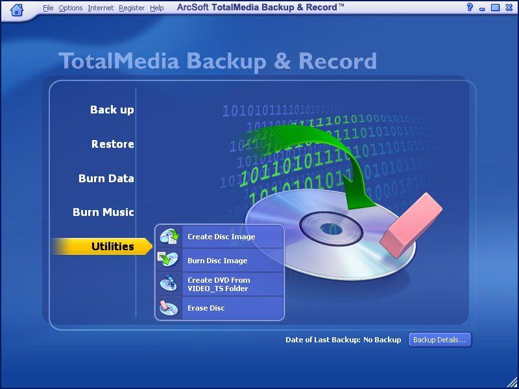Choose Erase Disc utility

219,308
